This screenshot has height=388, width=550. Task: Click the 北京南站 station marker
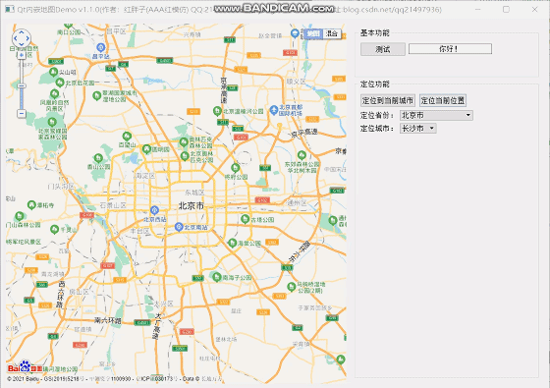179,227
